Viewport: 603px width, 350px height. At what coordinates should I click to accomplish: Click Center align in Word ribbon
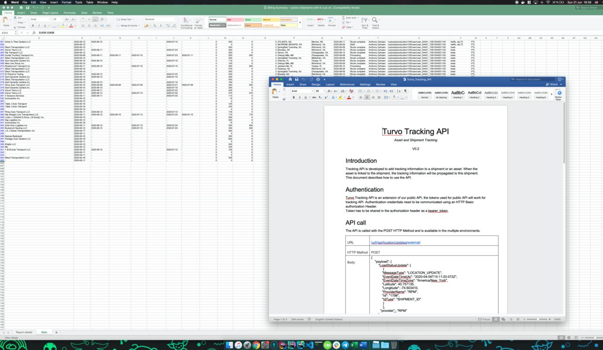coord(367,98)
